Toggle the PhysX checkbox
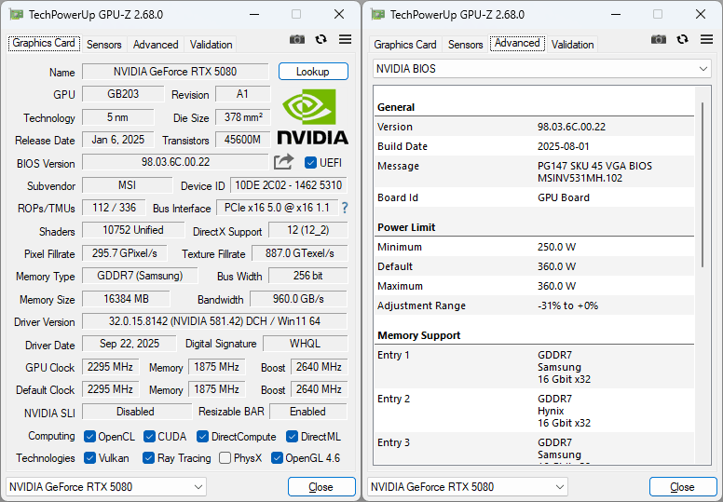This screenshot has width=723, height=502. click(225, 458)
